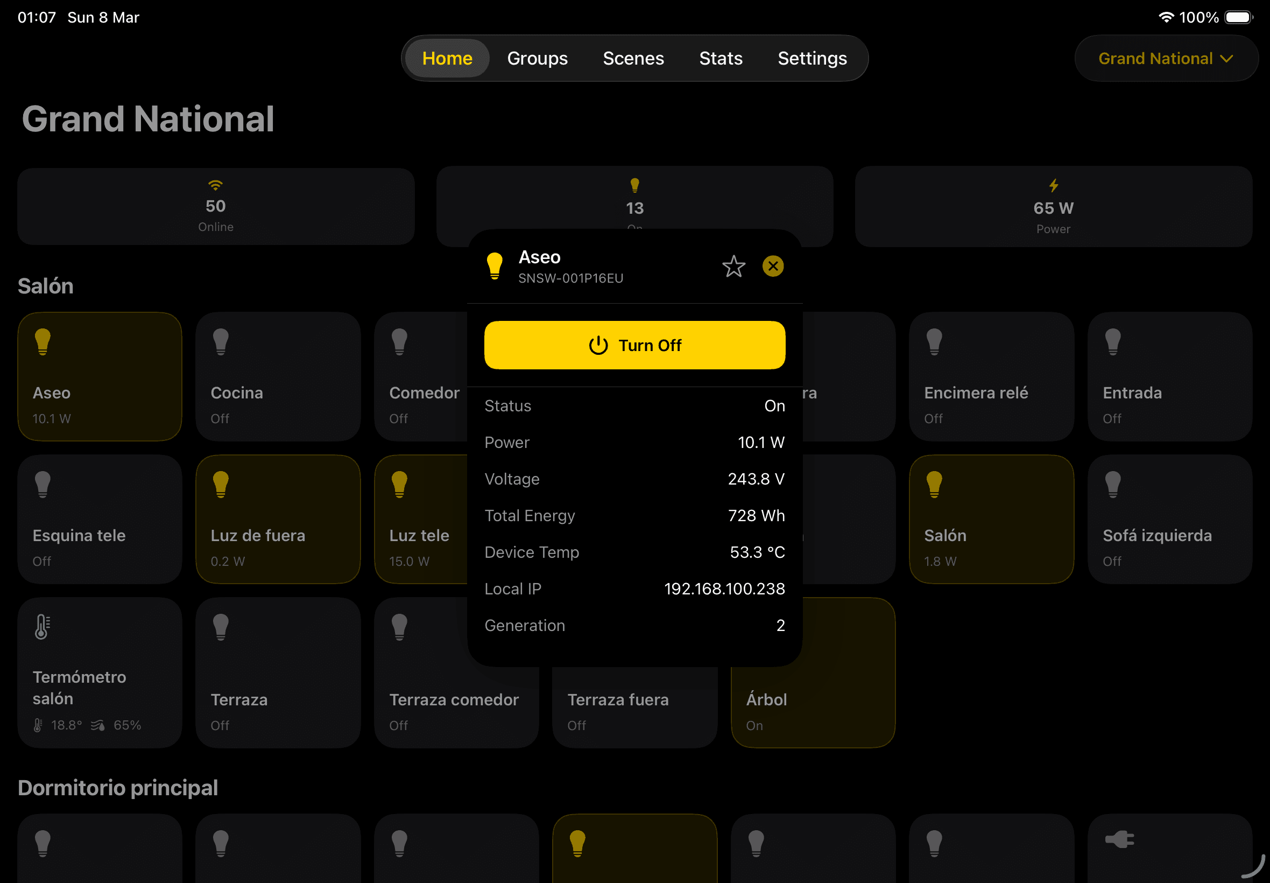This screenshot has height=883, width=1270.
Task: Open the Grand National location dropdown
Action: coord(1166,59)
